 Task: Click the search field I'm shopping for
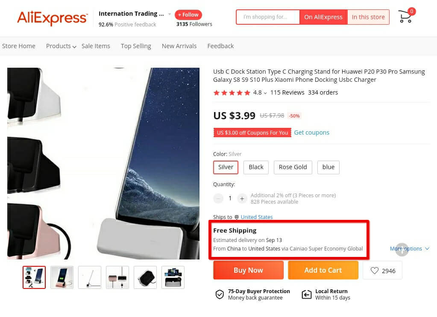click(268, 17)
